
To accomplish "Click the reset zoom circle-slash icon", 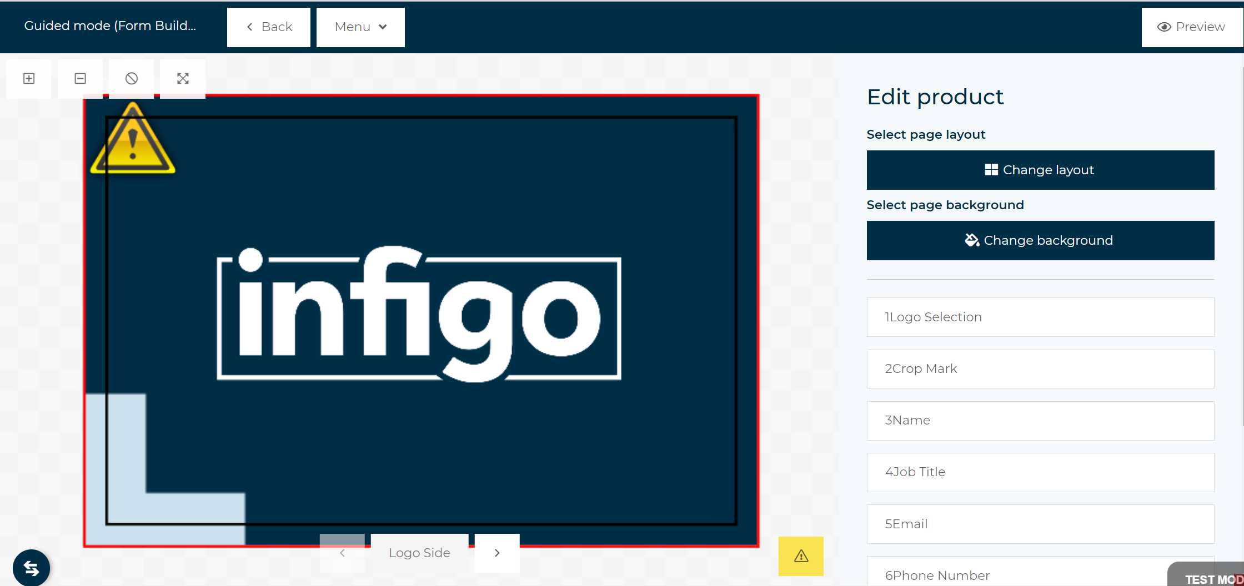I will click(132, 79).
